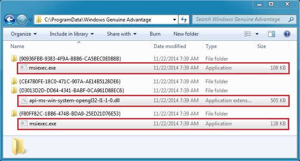Viewport: 300px width, 161px height.
Task: Click folder icon of {CE47B0FE-18C0-471C-907A-AE14B5128DE6}
Action: [14, 82]
